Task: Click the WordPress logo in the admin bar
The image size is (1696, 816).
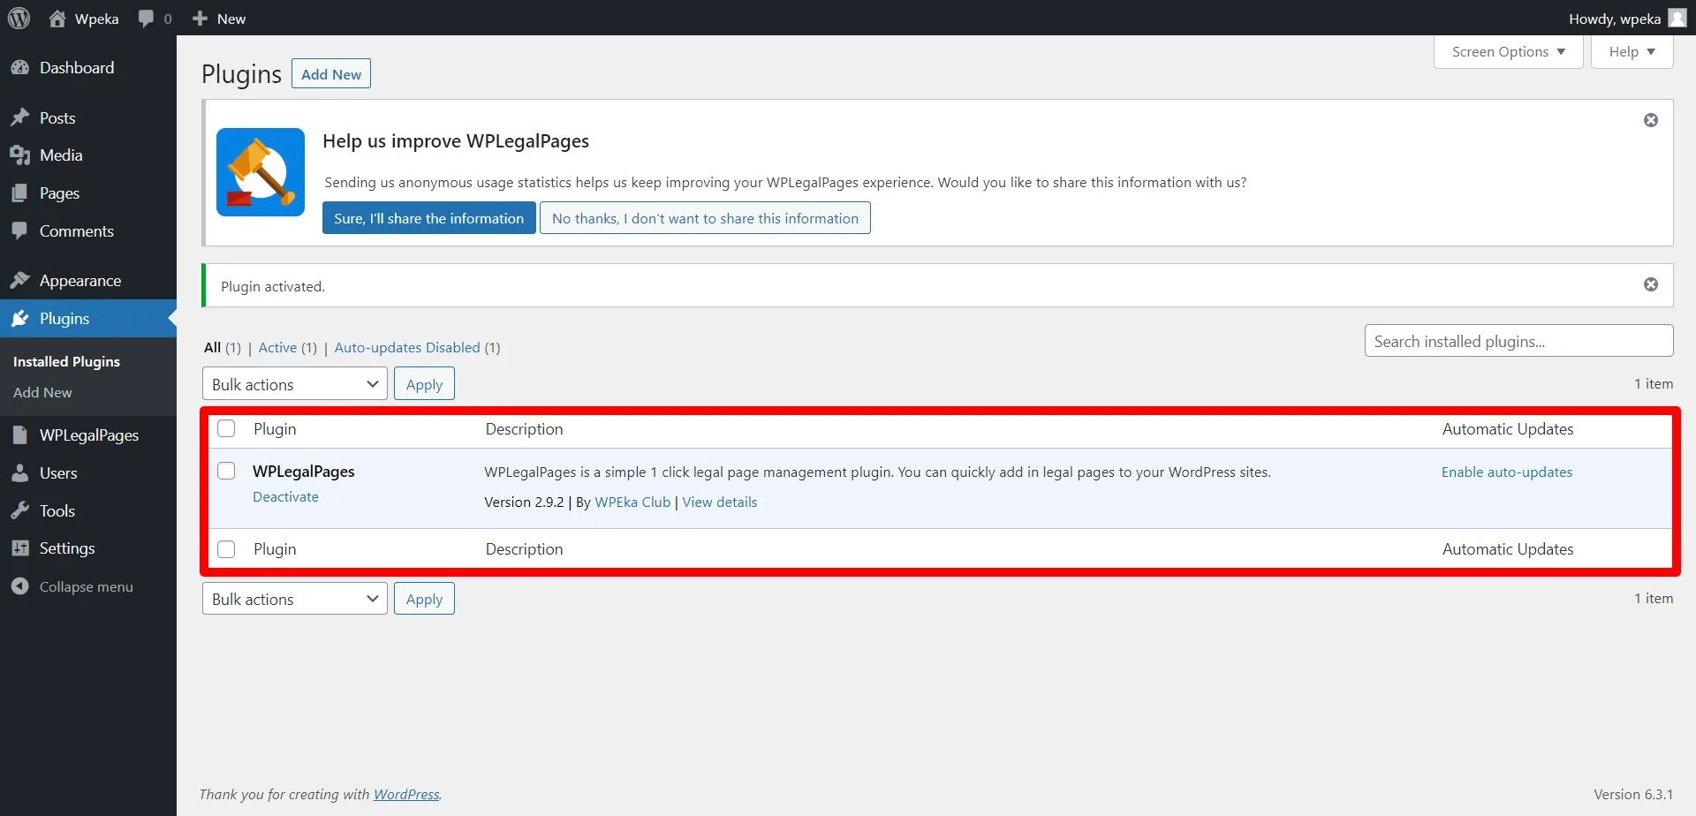Action: (x=19, y=18)
